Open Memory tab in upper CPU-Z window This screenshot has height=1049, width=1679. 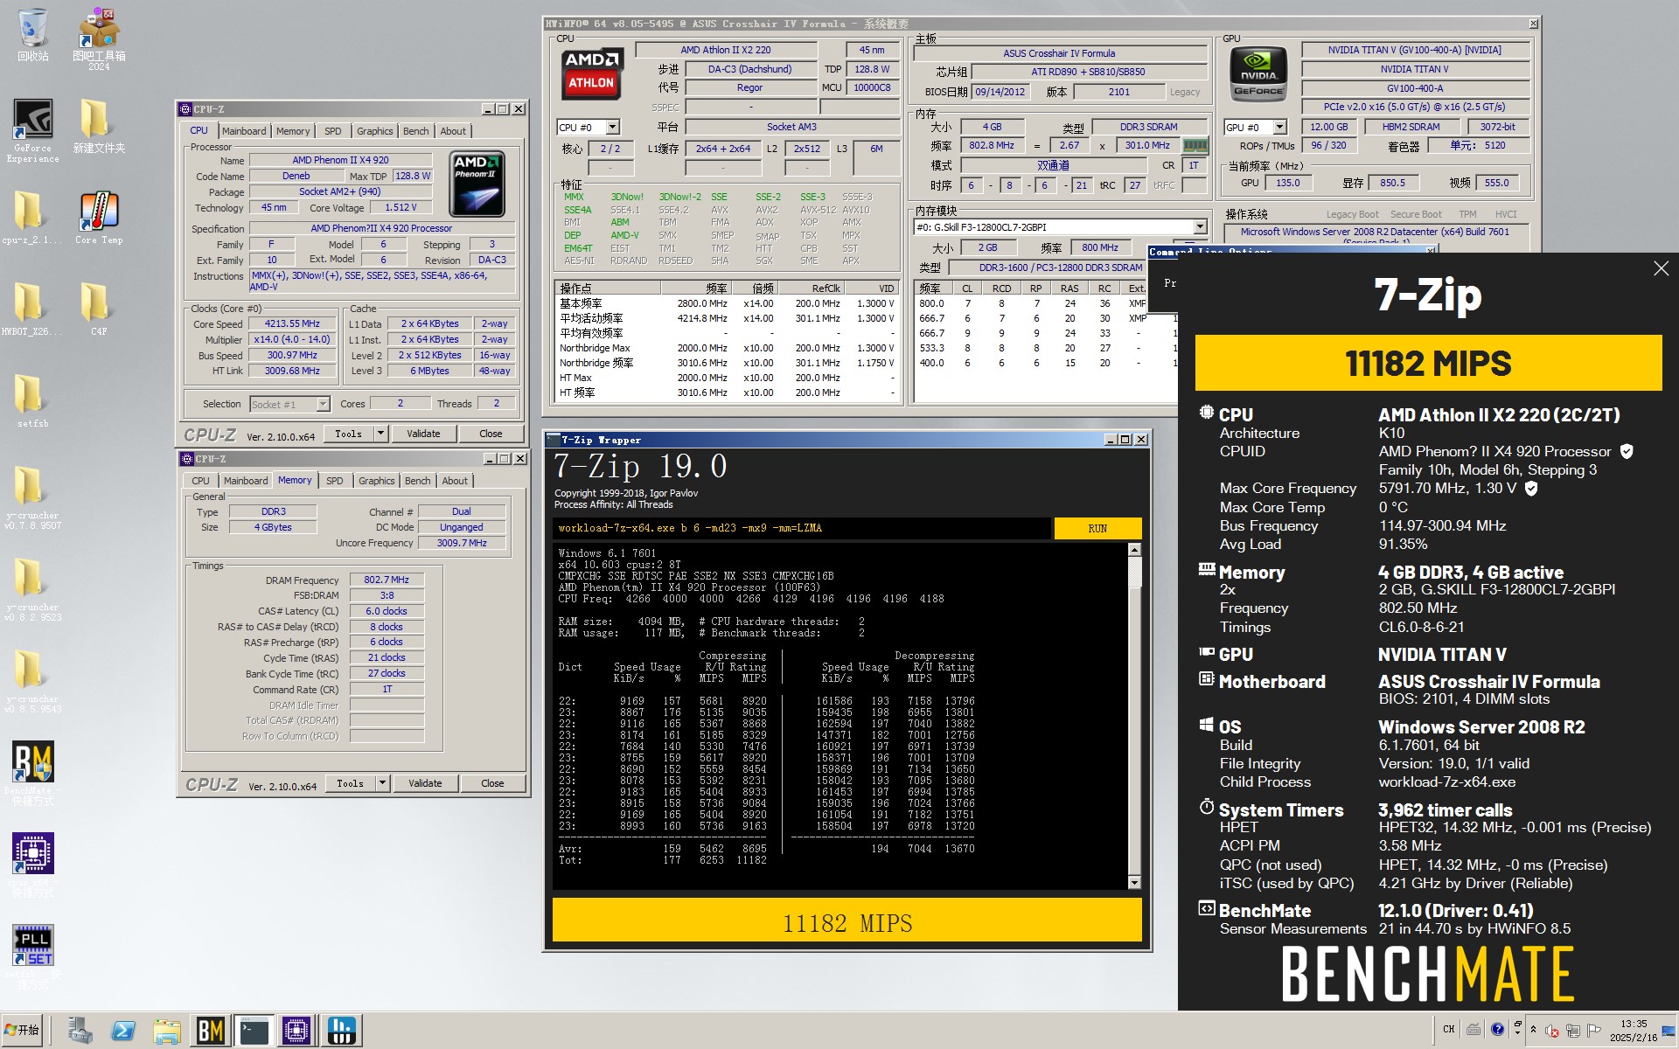tap(293, 131)
